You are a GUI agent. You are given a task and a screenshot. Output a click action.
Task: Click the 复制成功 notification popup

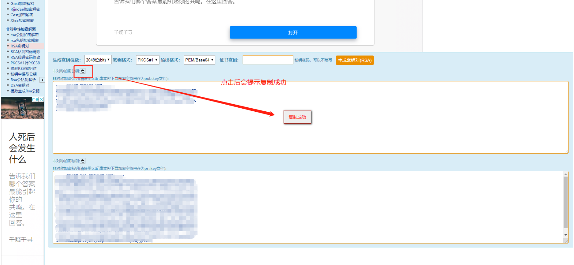point(297,117)
